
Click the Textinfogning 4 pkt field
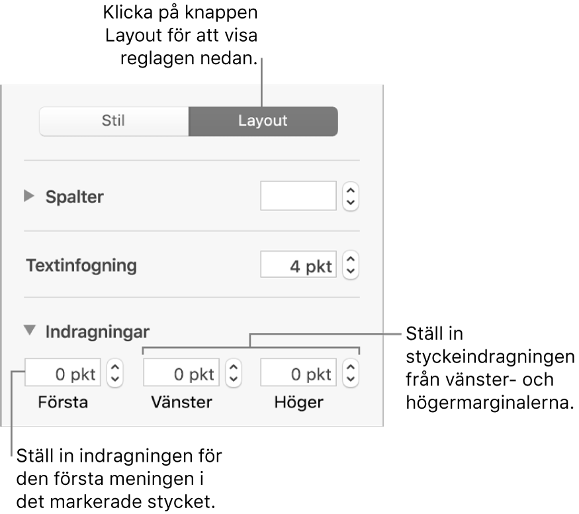coord(298,266)
